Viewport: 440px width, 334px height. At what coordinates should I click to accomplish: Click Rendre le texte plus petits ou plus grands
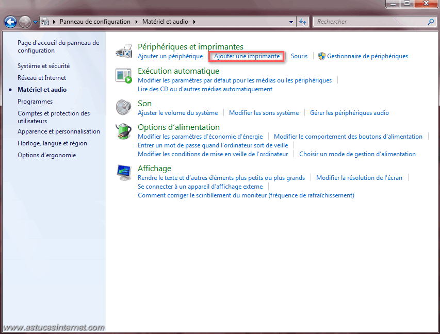pos(221,178)
